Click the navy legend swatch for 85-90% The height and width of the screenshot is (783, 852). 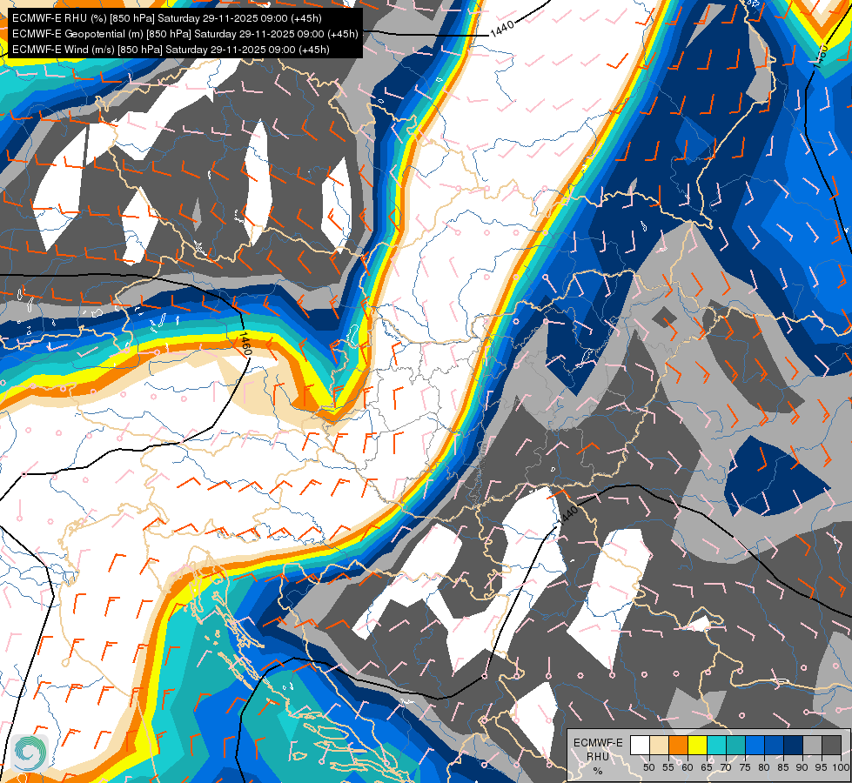pos(794,746)
